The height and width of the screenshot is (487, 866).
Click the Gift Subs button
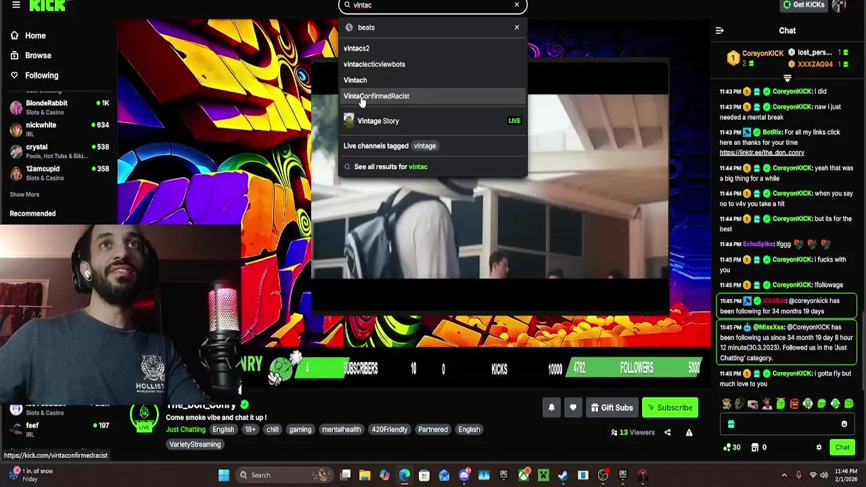point(612,408)
